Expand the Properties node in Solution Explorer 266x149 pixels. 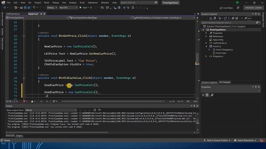[206, 33]
